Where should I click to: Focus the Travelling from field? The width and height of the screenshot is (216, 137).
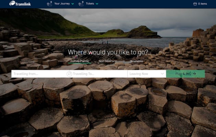39,74
